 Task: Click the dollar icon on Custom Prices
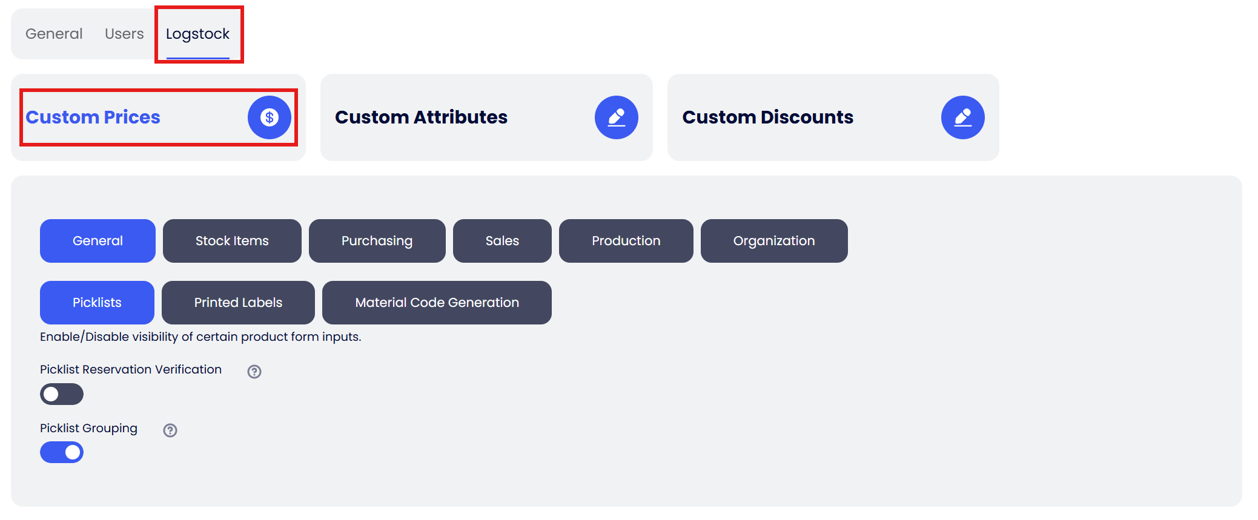coord(270,117)
